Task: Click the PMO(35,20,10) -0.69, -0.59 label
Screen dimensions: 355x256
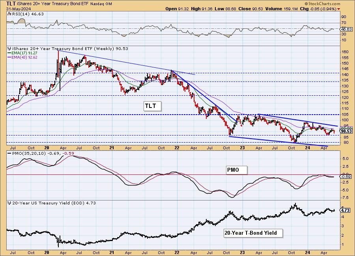Action: click(x=43, y=153)
